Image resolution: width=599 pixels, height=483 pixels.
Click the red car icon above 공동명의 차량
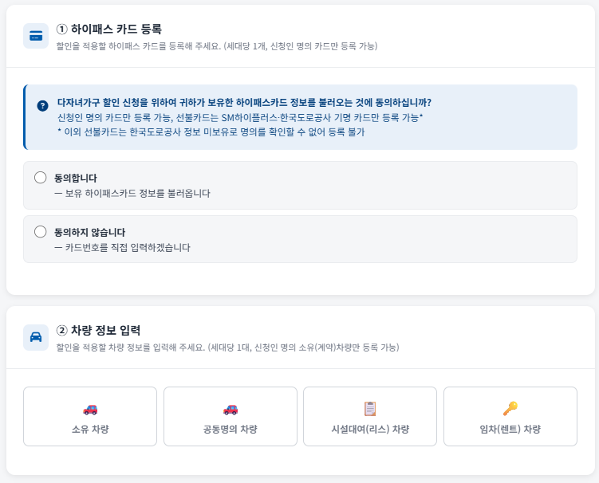tap(231, 410)
